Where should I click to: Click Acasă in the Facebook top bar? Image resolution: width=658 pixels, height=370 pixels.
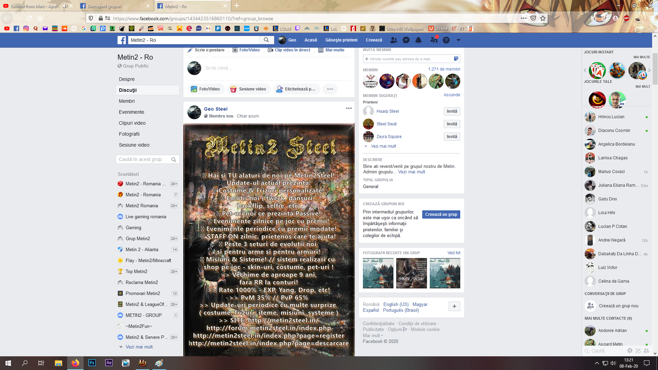pos(310,40)
